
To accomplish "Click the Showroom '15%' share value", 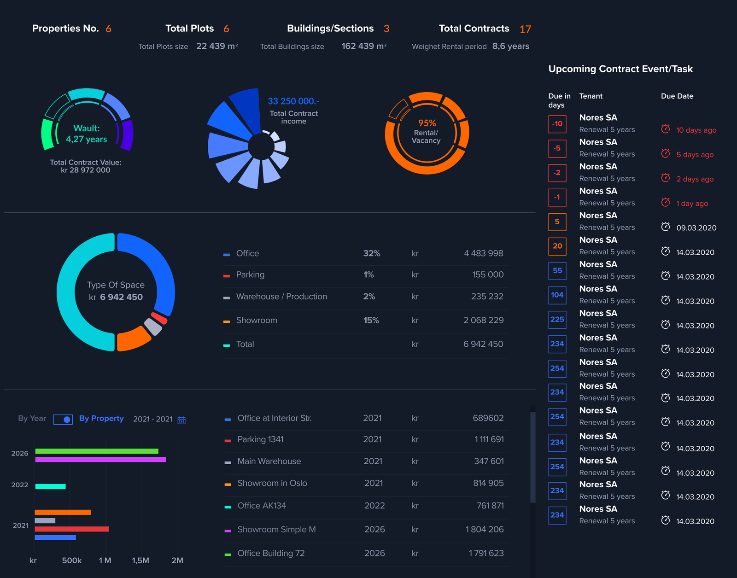I will [x=371, y=320].
